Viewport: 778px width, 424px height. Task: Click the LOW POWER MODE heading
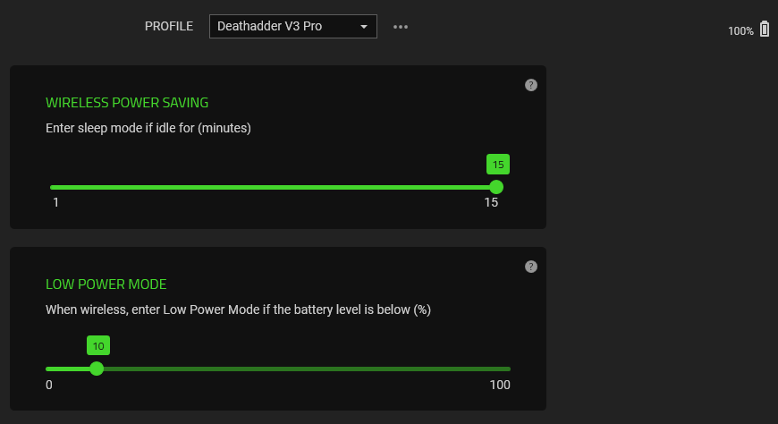click(x=106, y=284)
